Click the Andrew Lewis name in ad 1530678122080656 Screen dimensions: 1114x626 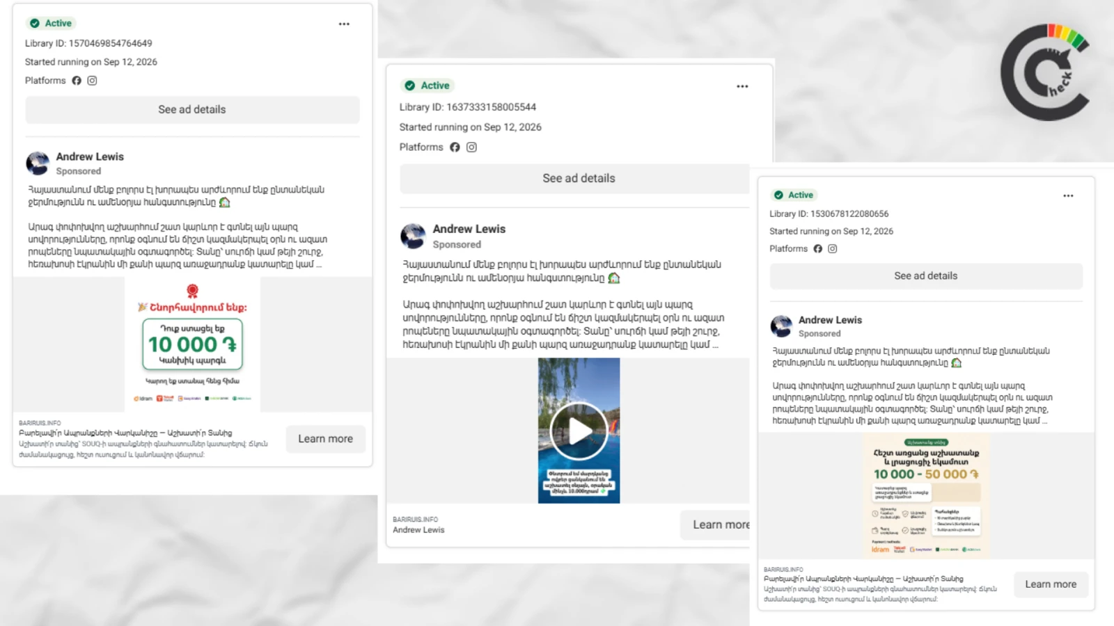830,320
